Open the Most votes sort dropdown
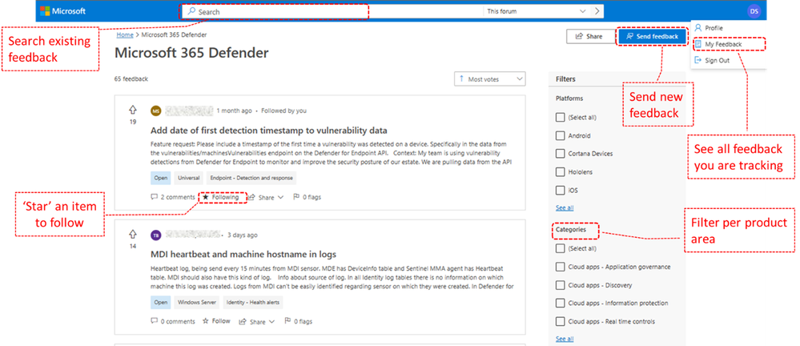 tap(490, 79)
